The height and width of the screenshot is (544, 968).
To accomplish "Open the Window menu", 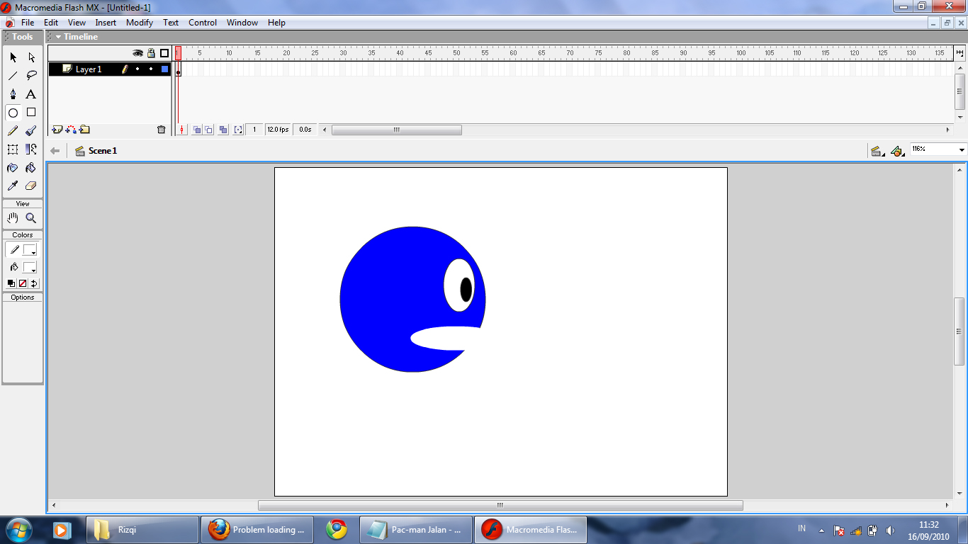I will point(242,23).
